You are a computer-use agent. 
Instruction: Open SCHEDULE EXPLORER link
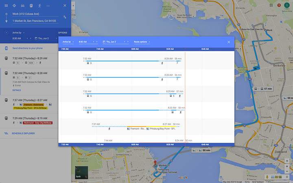click(23, 133)
